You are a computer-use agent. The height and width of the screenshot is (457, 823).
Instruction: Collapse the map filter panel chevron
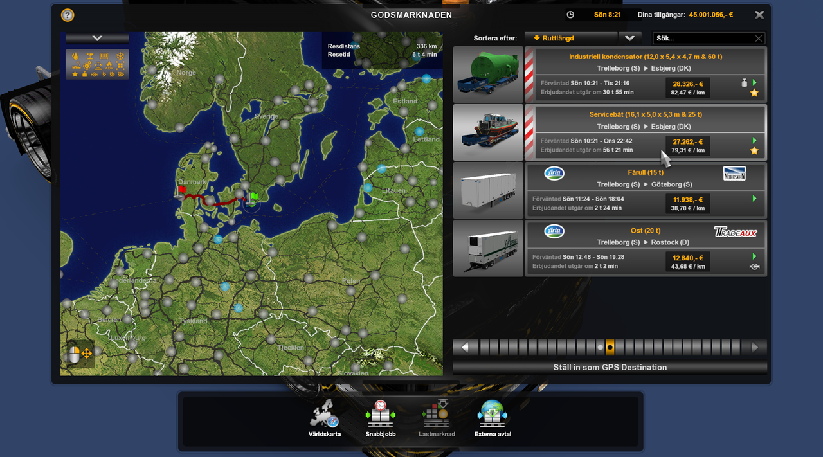pos(97,39)
